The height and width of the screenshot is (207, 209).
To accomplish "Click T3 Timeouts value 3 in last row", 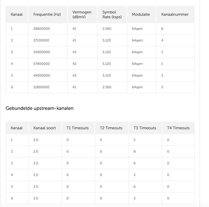I will pos(134,198).
